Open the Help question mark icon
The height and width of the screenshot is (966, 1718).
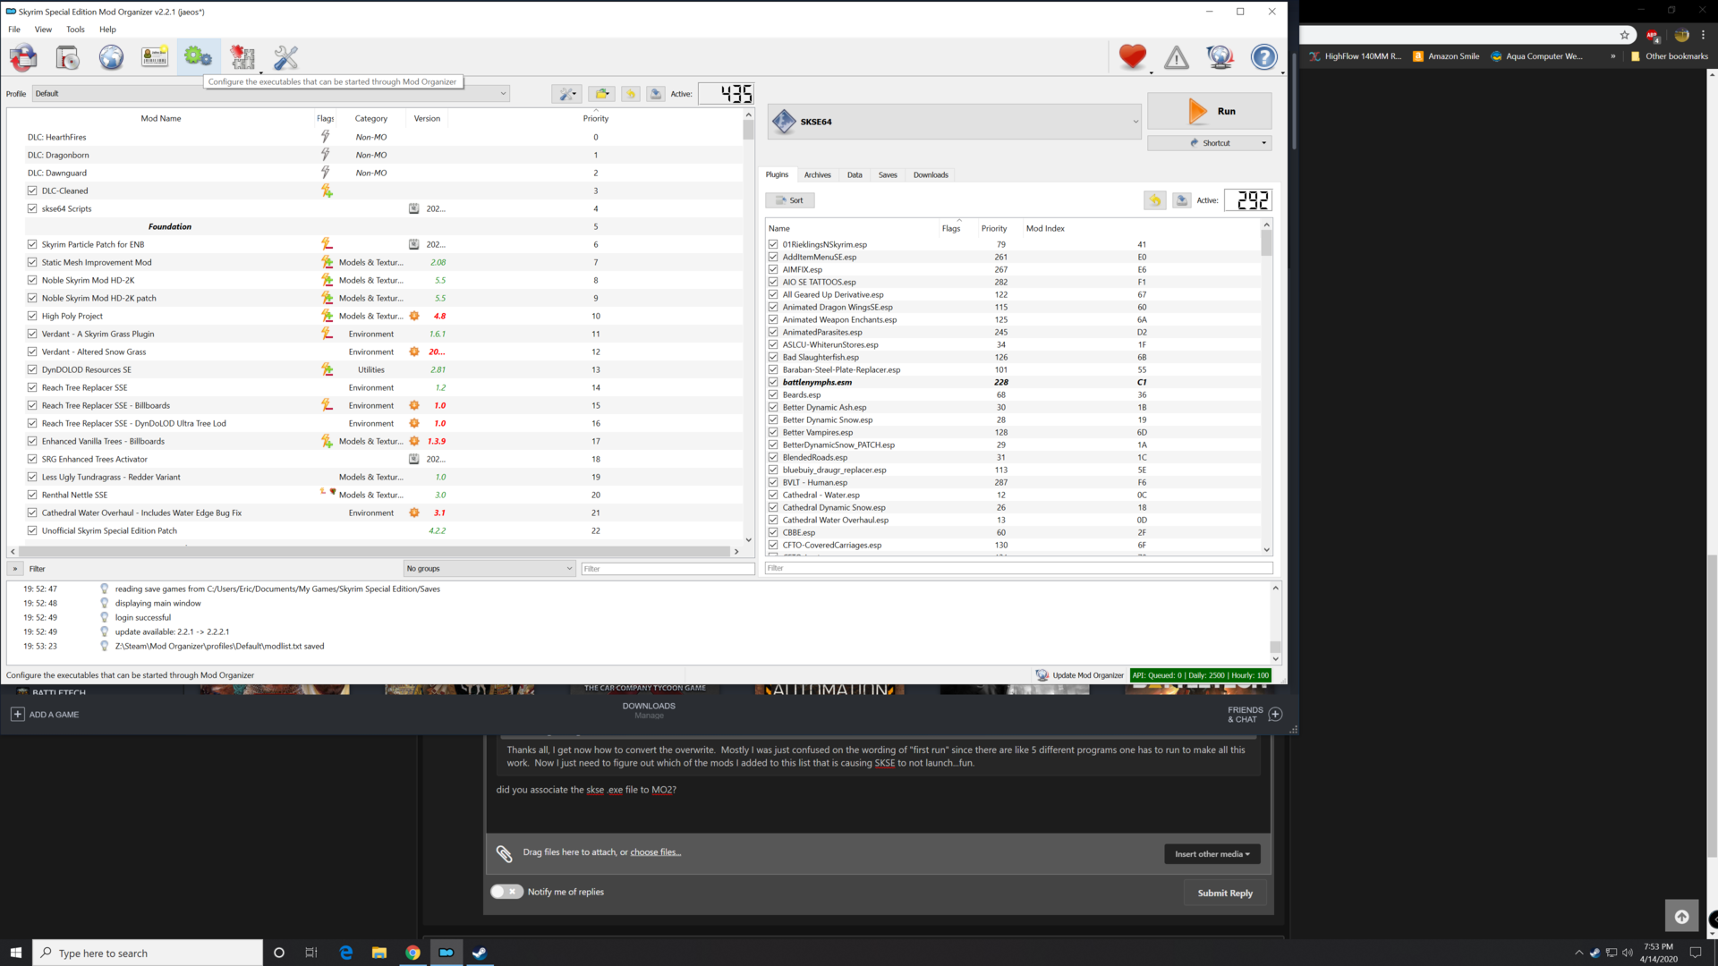(x=1263, y=57)
